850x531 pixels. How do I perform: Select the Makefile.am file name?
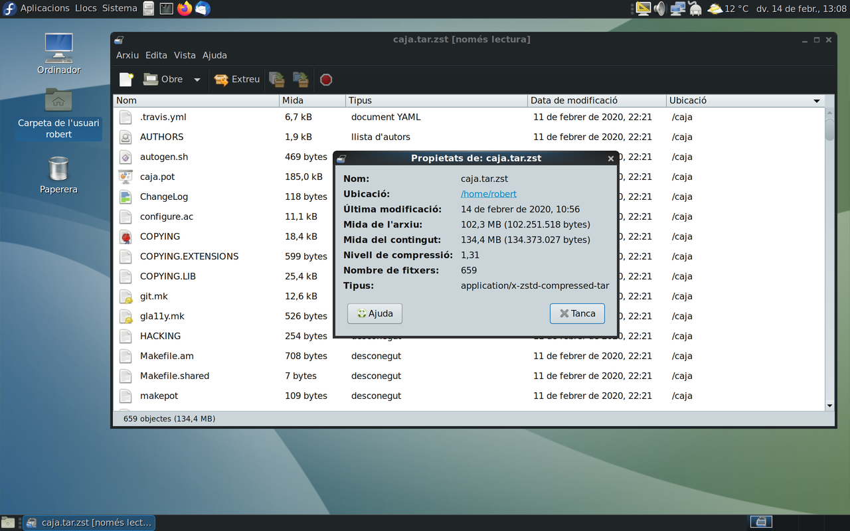[x=167, y=356]
